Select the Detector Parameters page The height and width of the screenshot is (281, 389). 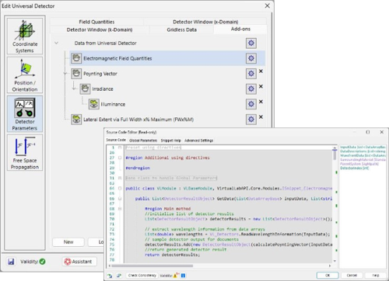tap(25, 114)
